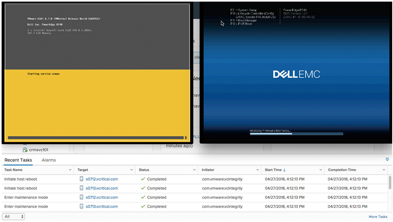Click 'Enter maintenance mode' name for s0713
The width and height of the screenshot is (393, 222).
tap(26, 206)
